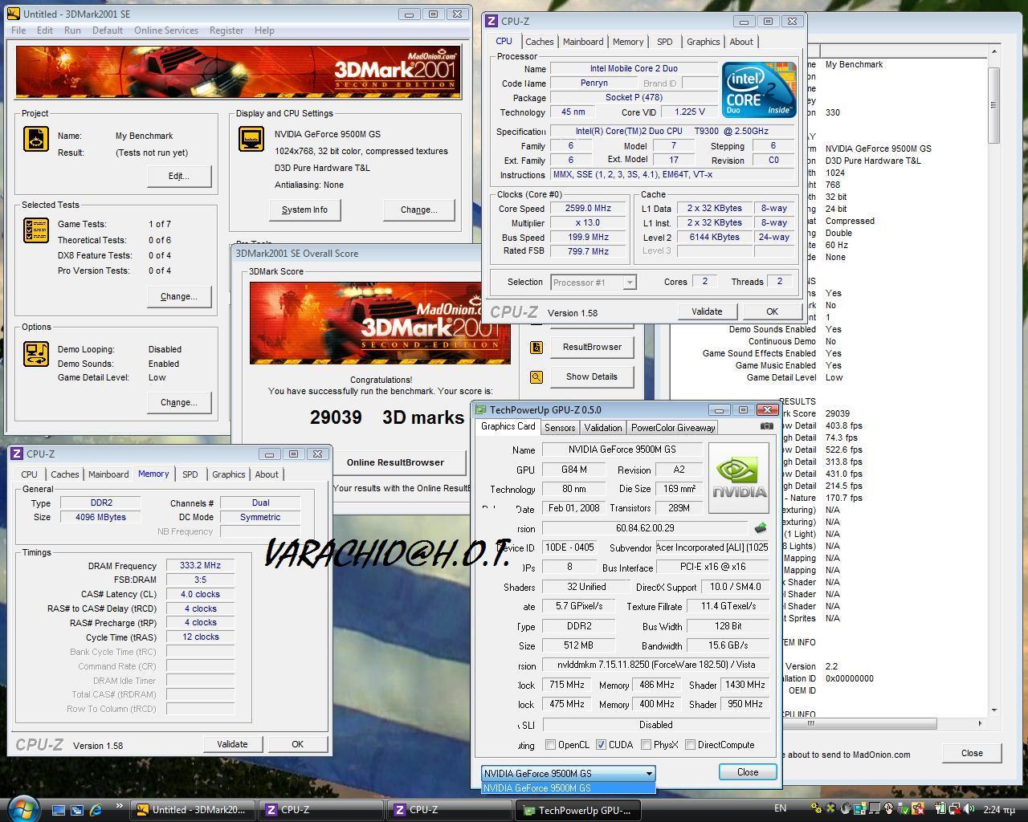Open the Sensors tab in GPU-Z

pyautogui.click(x=560, y=428)
